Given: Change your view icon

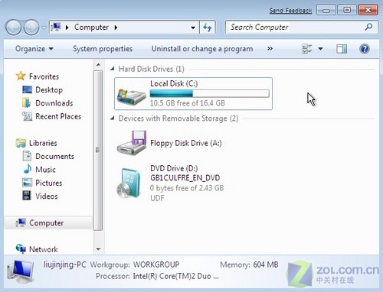Looking at the screenshot, I should (x=306, y=49).
